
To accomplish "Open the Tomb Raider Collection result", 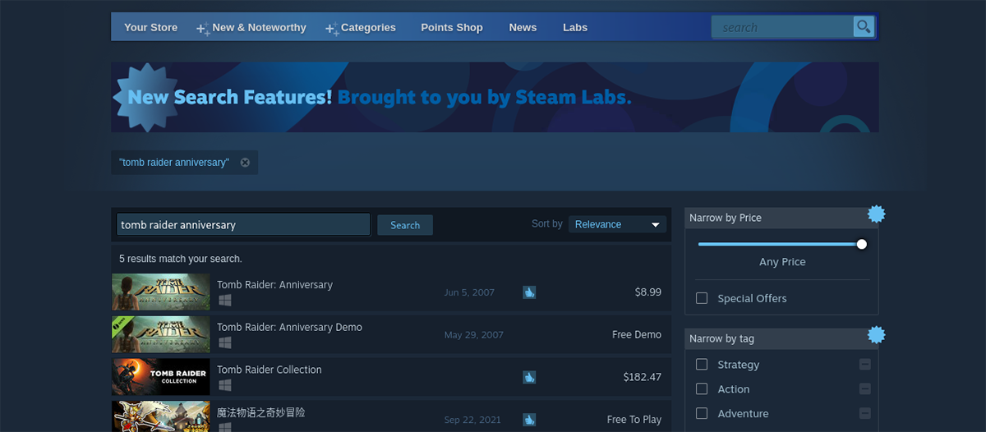I will 391,377.
